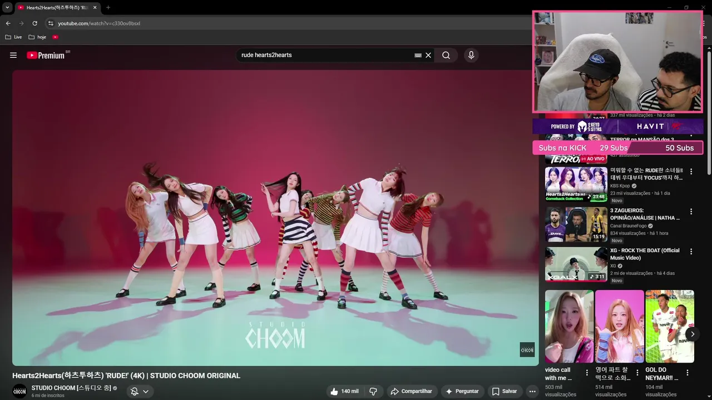Open the Perguntar AI button
The width and height of the screenshot is (712, 400).
tap(462, 391)
